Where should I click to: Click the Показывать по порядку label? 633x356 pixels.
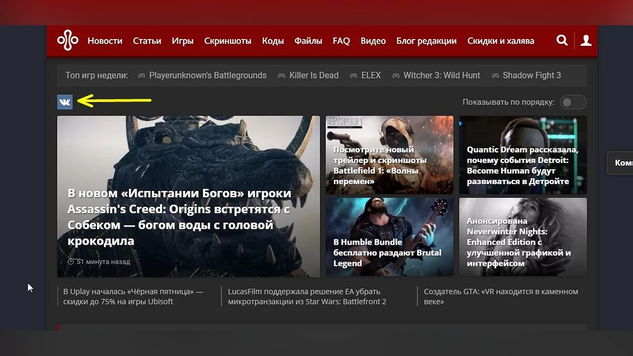(x=509, y=102)
